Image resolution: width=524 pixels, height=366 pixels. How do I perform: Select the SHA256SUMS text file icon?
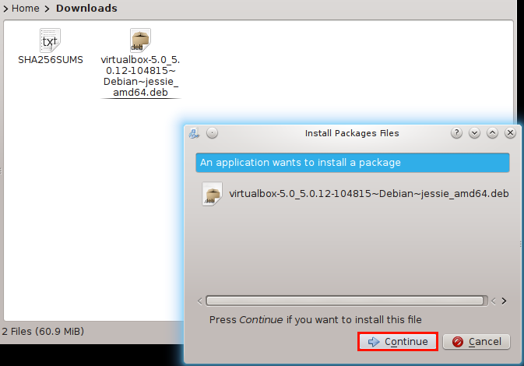point(50,40)
